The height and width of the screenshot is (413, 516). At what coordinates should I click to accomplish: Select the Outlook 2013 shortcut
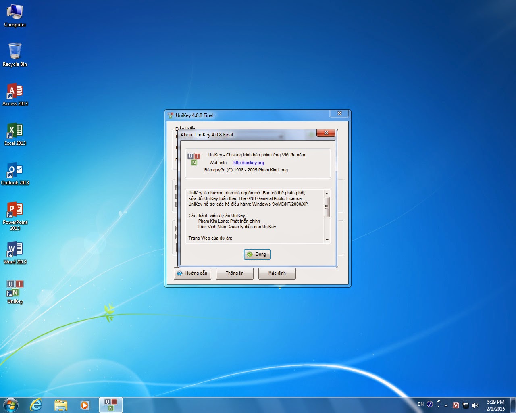coord(15,173)
